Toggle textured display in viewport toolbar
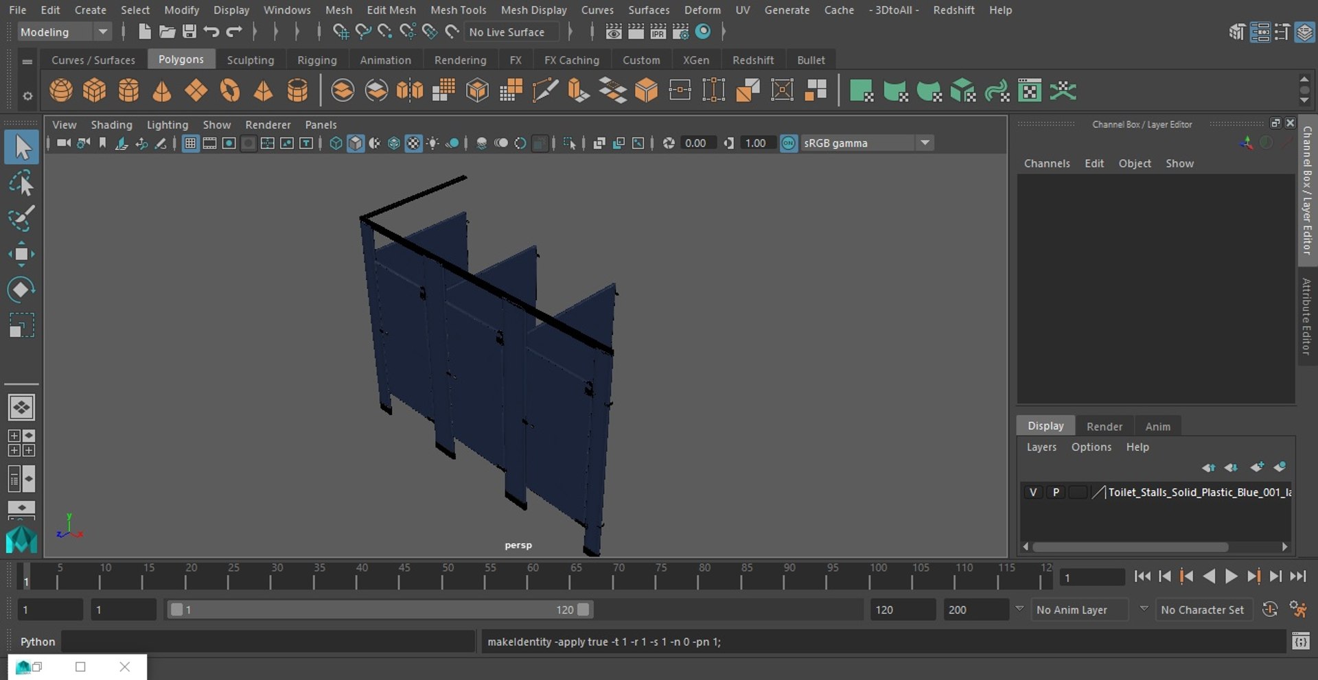1318x680 pixels. pyautogui.click(x=413, y=143)
